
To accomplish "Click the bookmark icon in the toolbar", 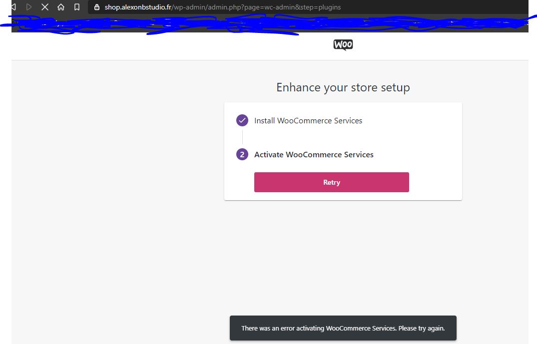I will pyautogui.click(x=76, y=7).
